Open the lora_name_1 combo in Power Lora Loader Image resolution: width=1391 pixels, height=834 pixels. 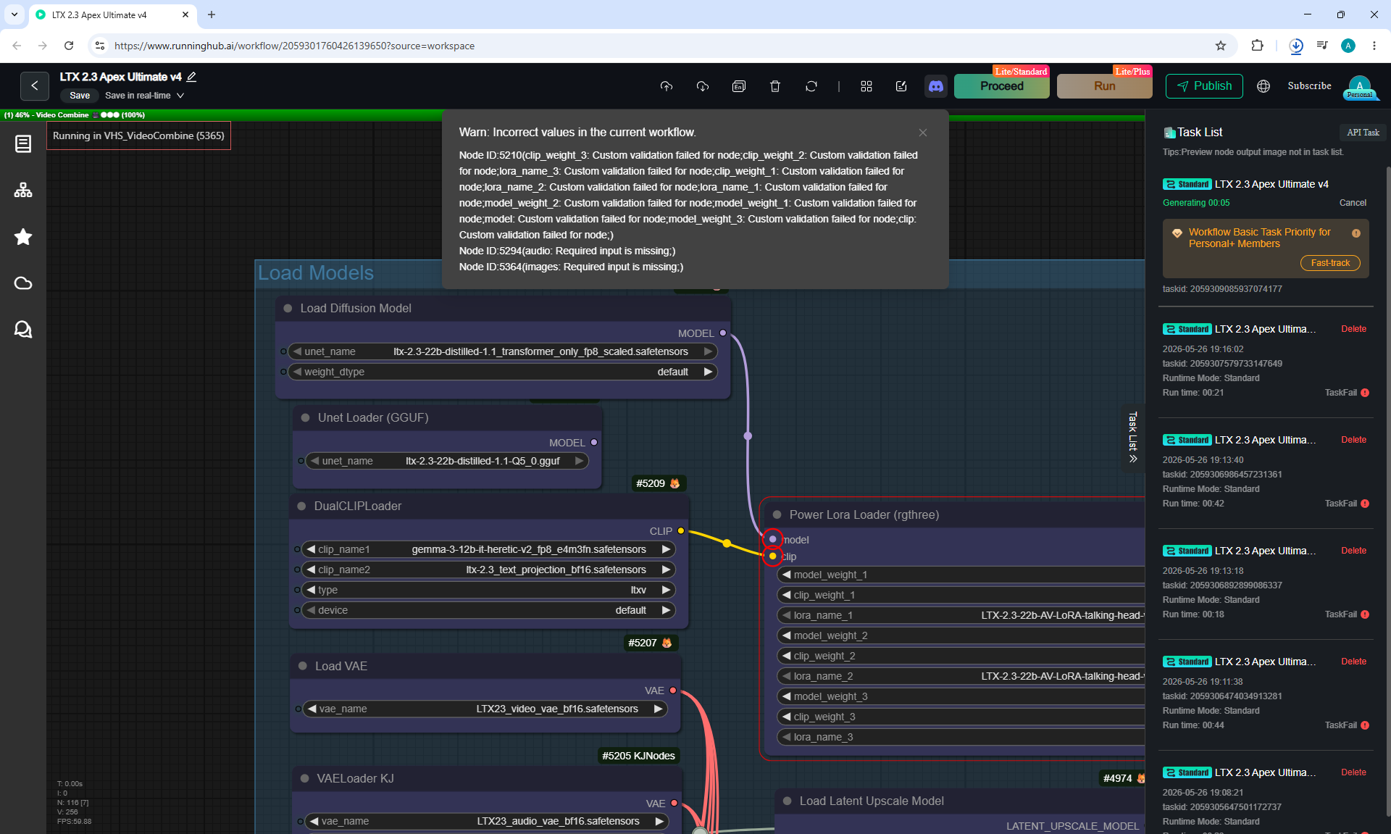961,615
